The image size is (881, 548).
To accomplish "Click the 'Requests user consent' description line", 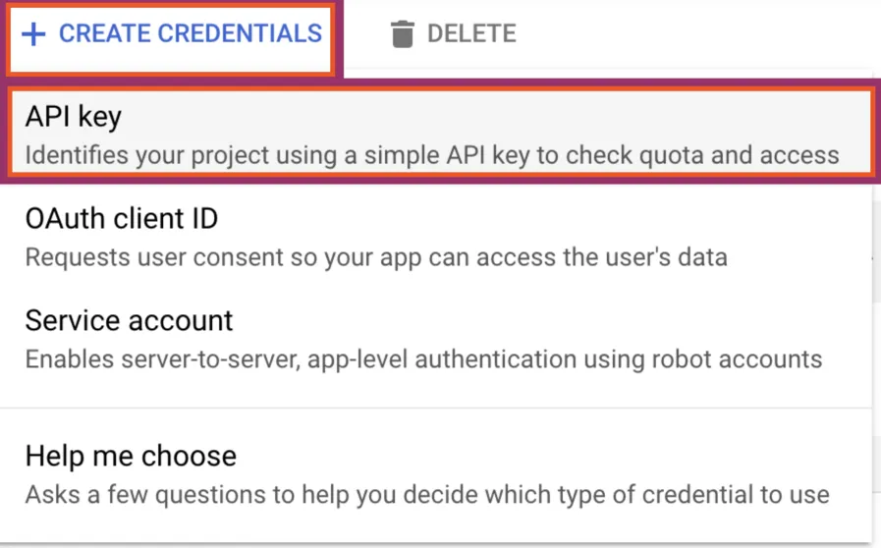I will 376,257.
